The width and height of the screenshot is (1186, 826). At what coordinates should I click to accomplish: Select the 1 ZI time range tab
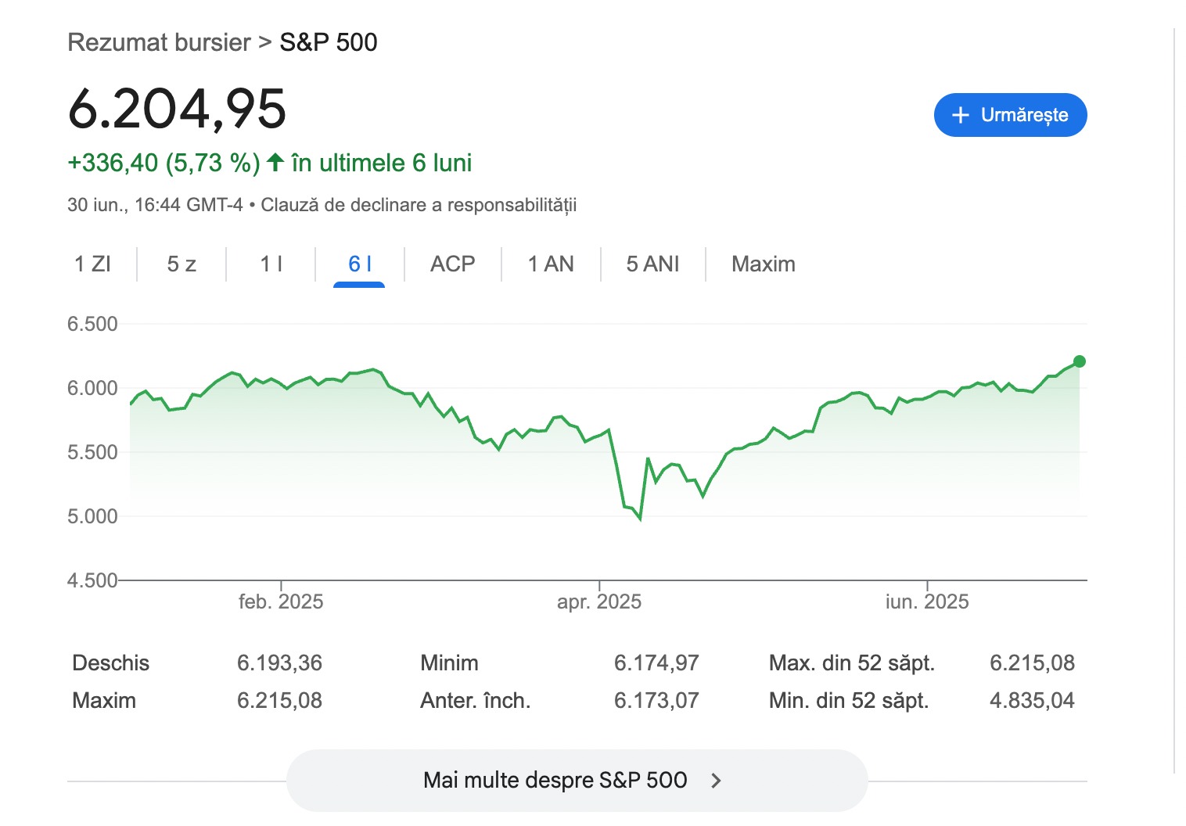92,264
